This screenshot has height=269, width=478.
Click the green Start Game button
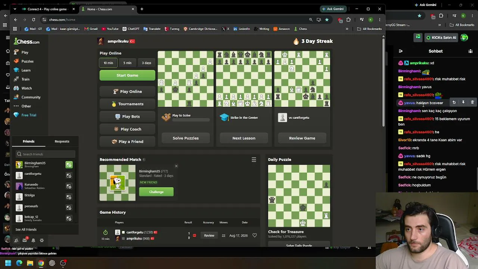coord(127,75)
